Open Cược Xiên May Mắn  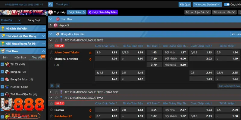coord(103,12)
